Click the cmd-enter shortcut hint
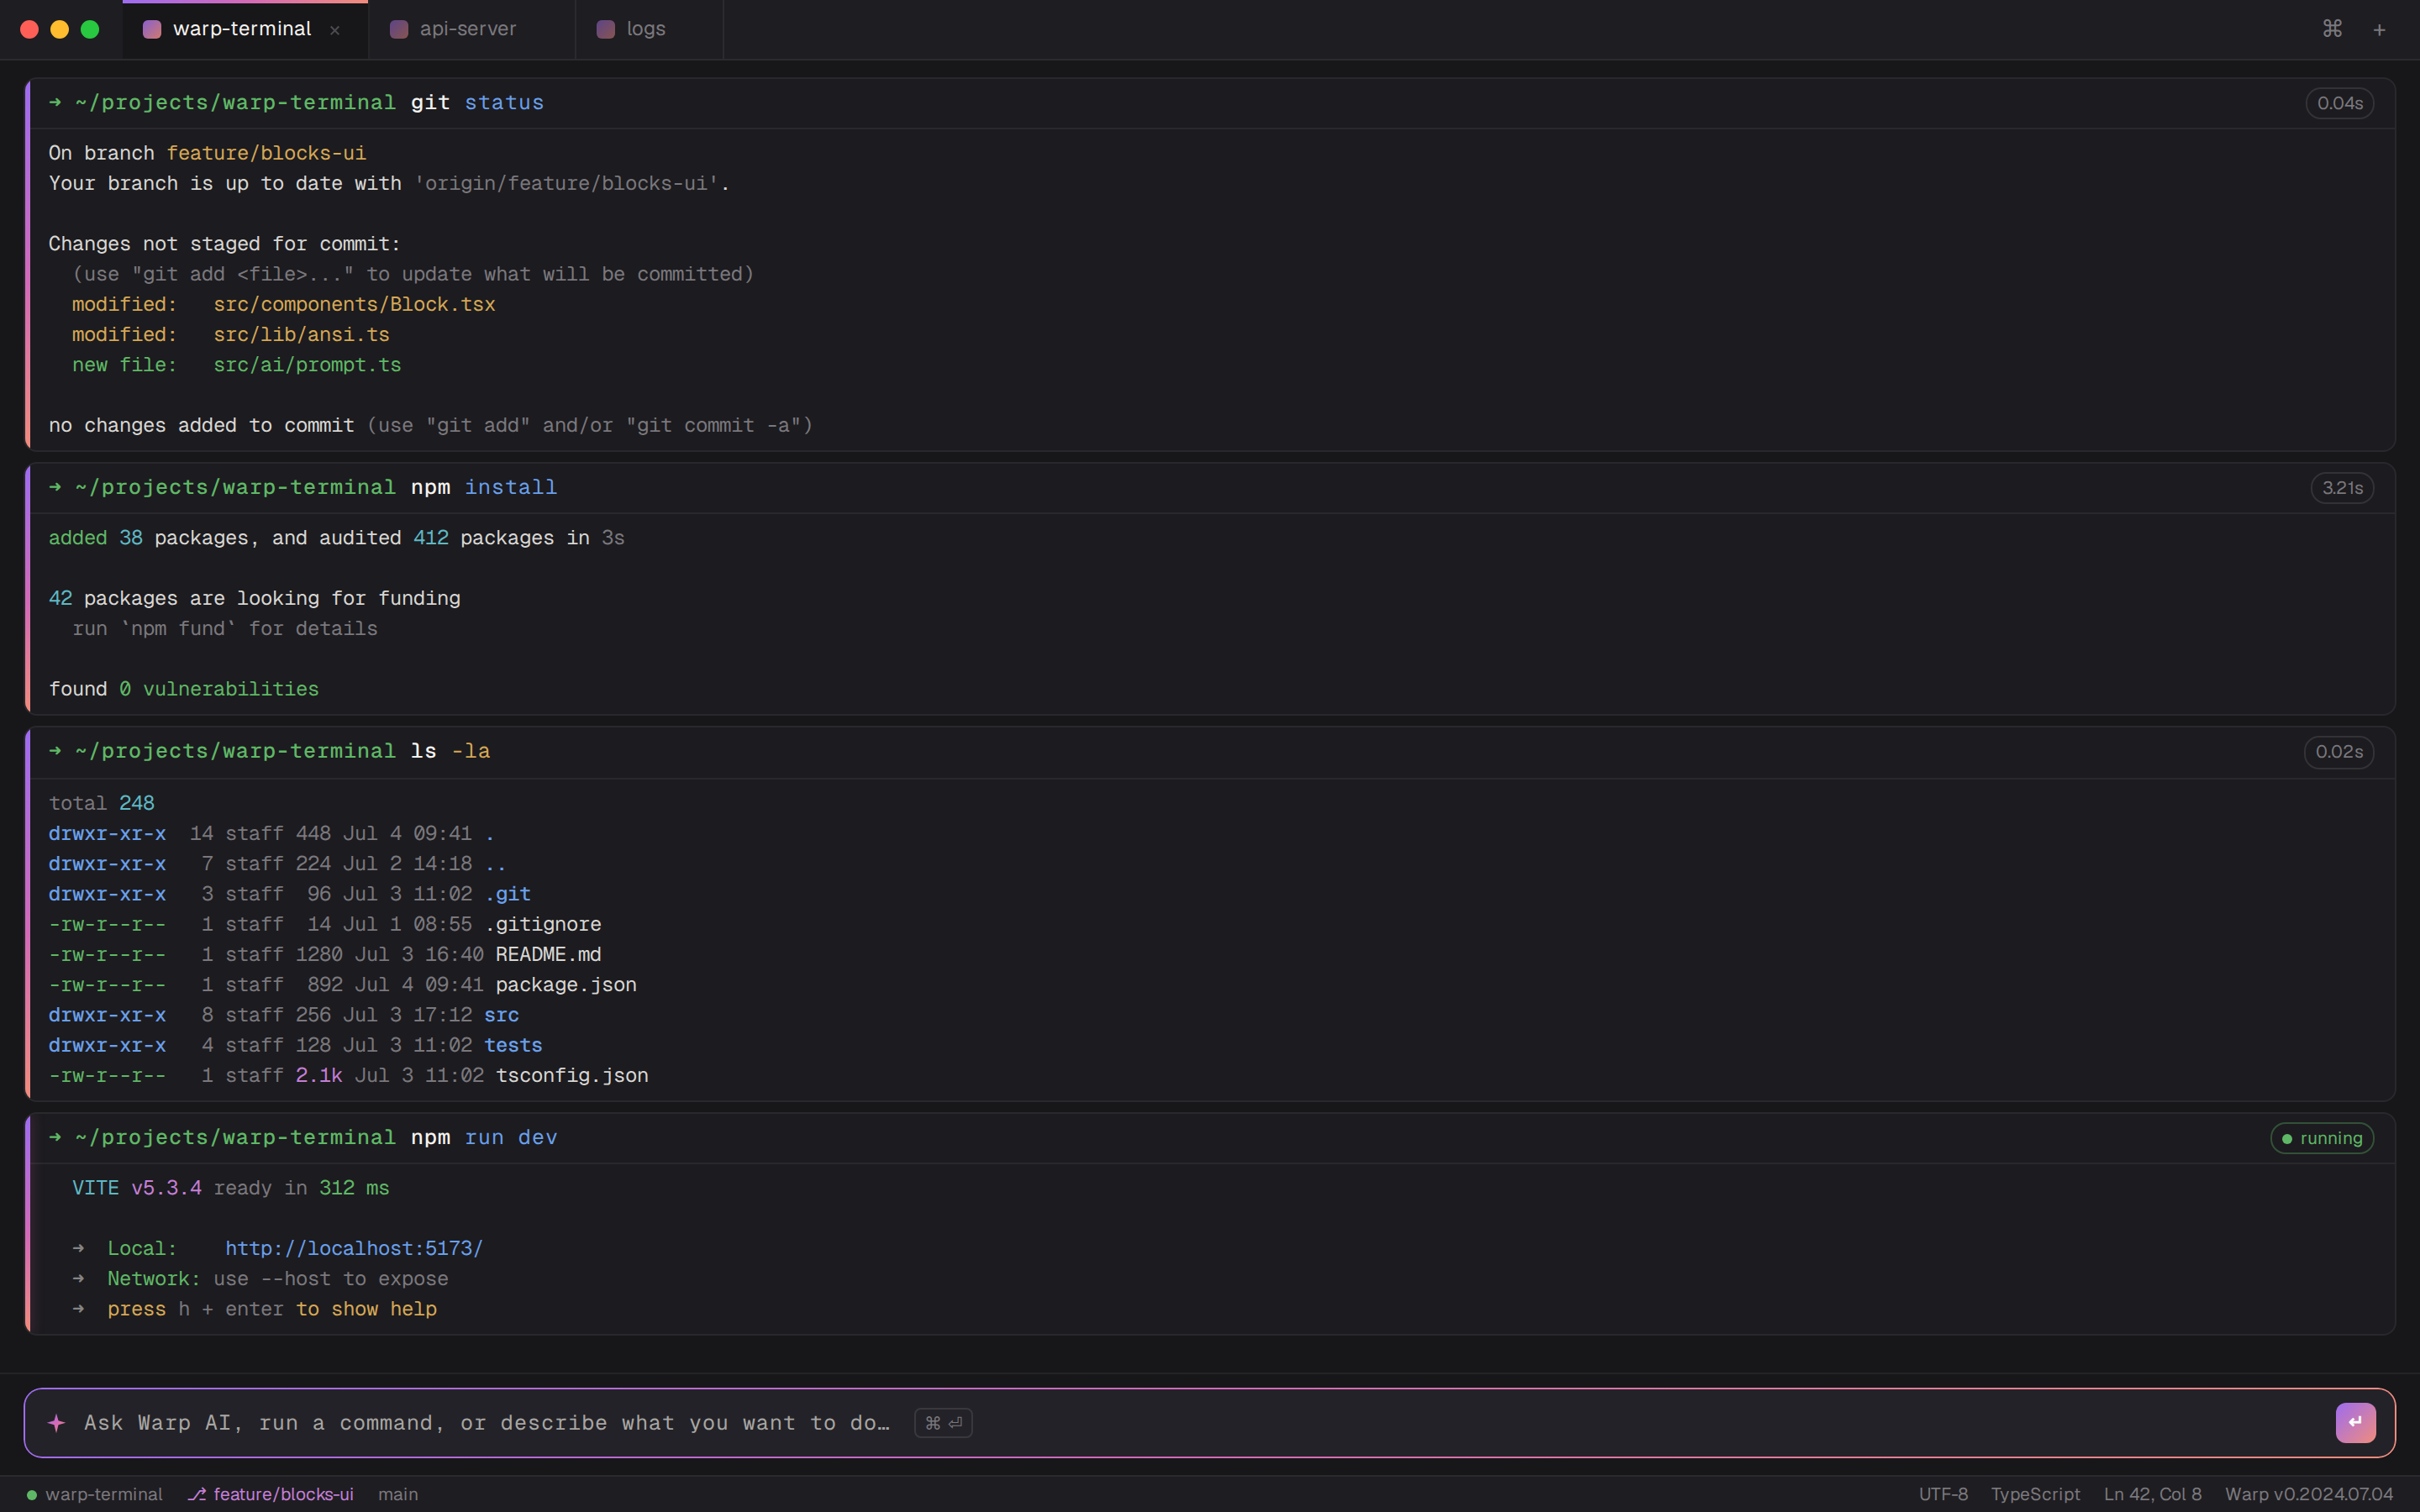This screenshot has height=1512, width=2420. [x=943, y=1423]
